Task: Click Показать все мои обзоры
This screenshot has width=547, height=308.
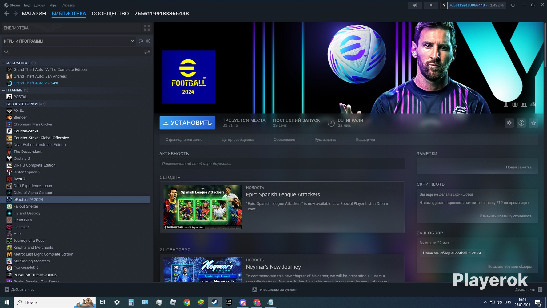Action: (509, 266)
